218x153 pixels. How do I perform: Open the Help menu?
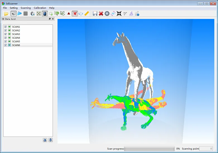tap(52, 8)
